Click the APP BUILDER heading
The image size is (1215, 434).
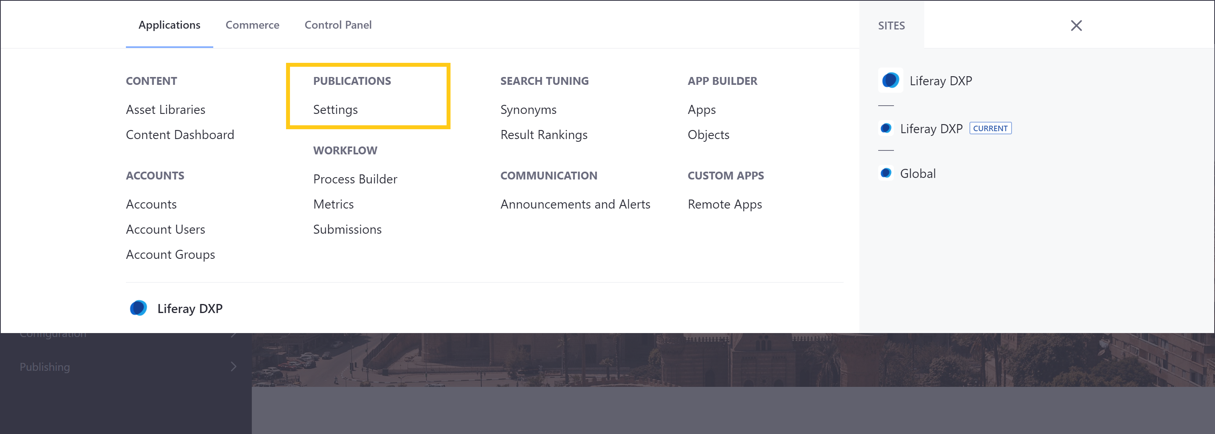[722, 81]
